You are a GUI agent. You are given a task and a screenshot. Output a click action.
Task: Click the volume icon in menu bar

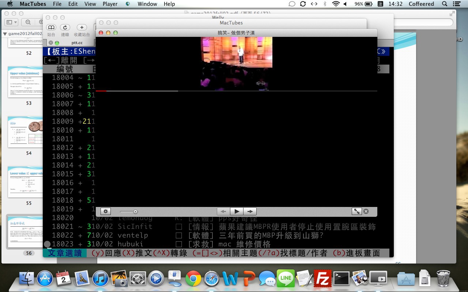pyautogui.click(x=346, y=4)
